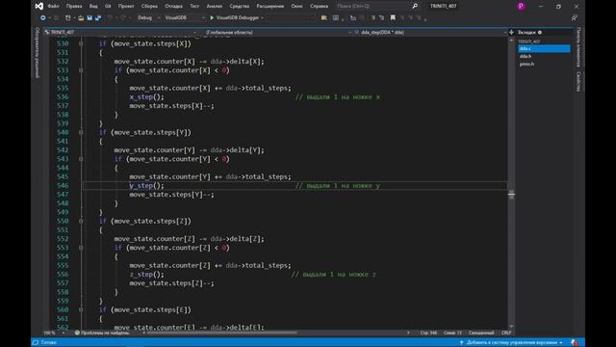
Task: Open the Build (Сборка) menu
Action: (149, 6)
